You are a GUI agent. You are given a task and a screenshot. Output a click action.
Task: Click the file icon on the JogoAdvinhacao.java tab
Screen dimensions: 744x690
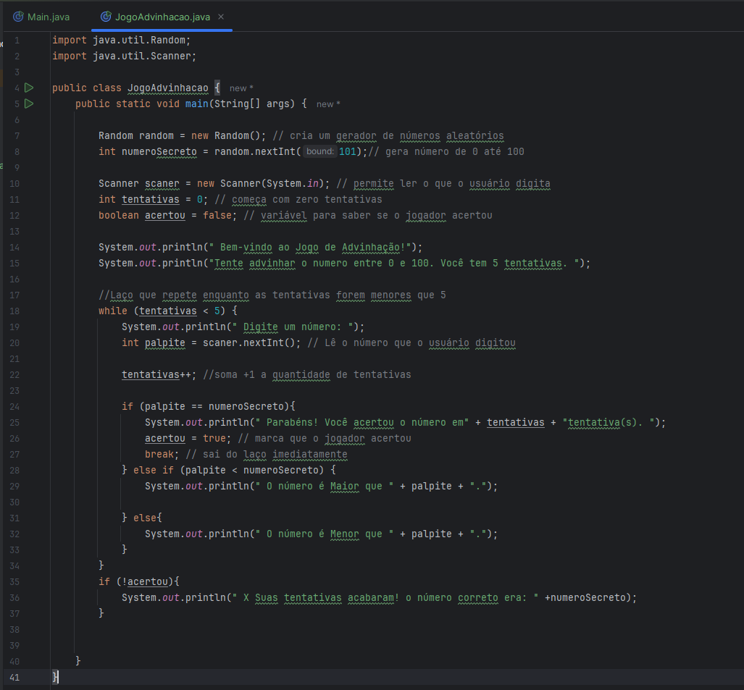tap(106, 17)
